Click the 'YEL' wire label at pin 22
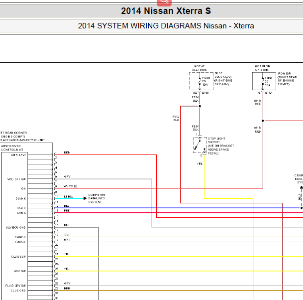This screenshot has height=300, width=303. point(67,254)
